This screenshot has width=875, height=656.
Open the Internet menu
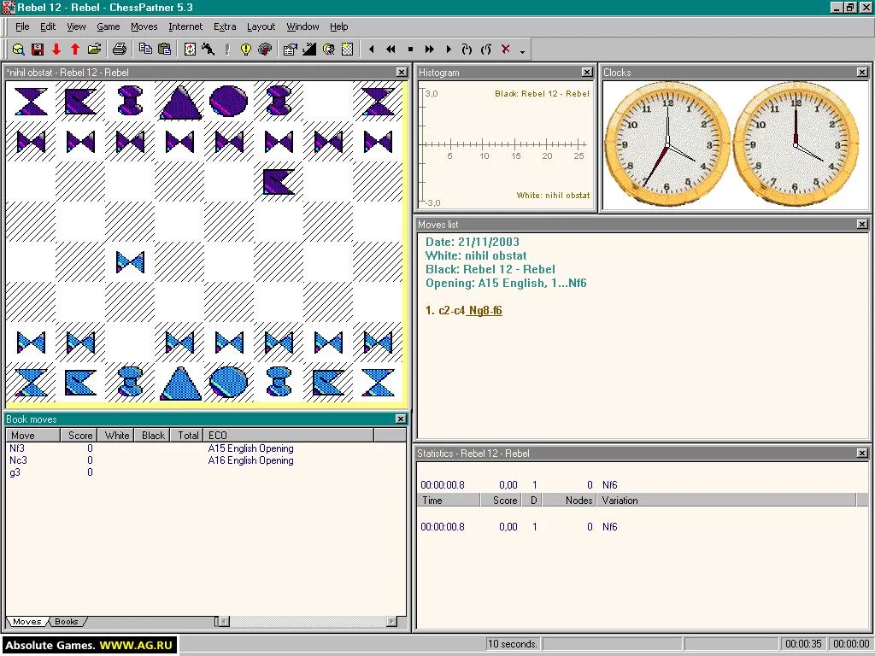pyautogui.click(x=185, y=26)
